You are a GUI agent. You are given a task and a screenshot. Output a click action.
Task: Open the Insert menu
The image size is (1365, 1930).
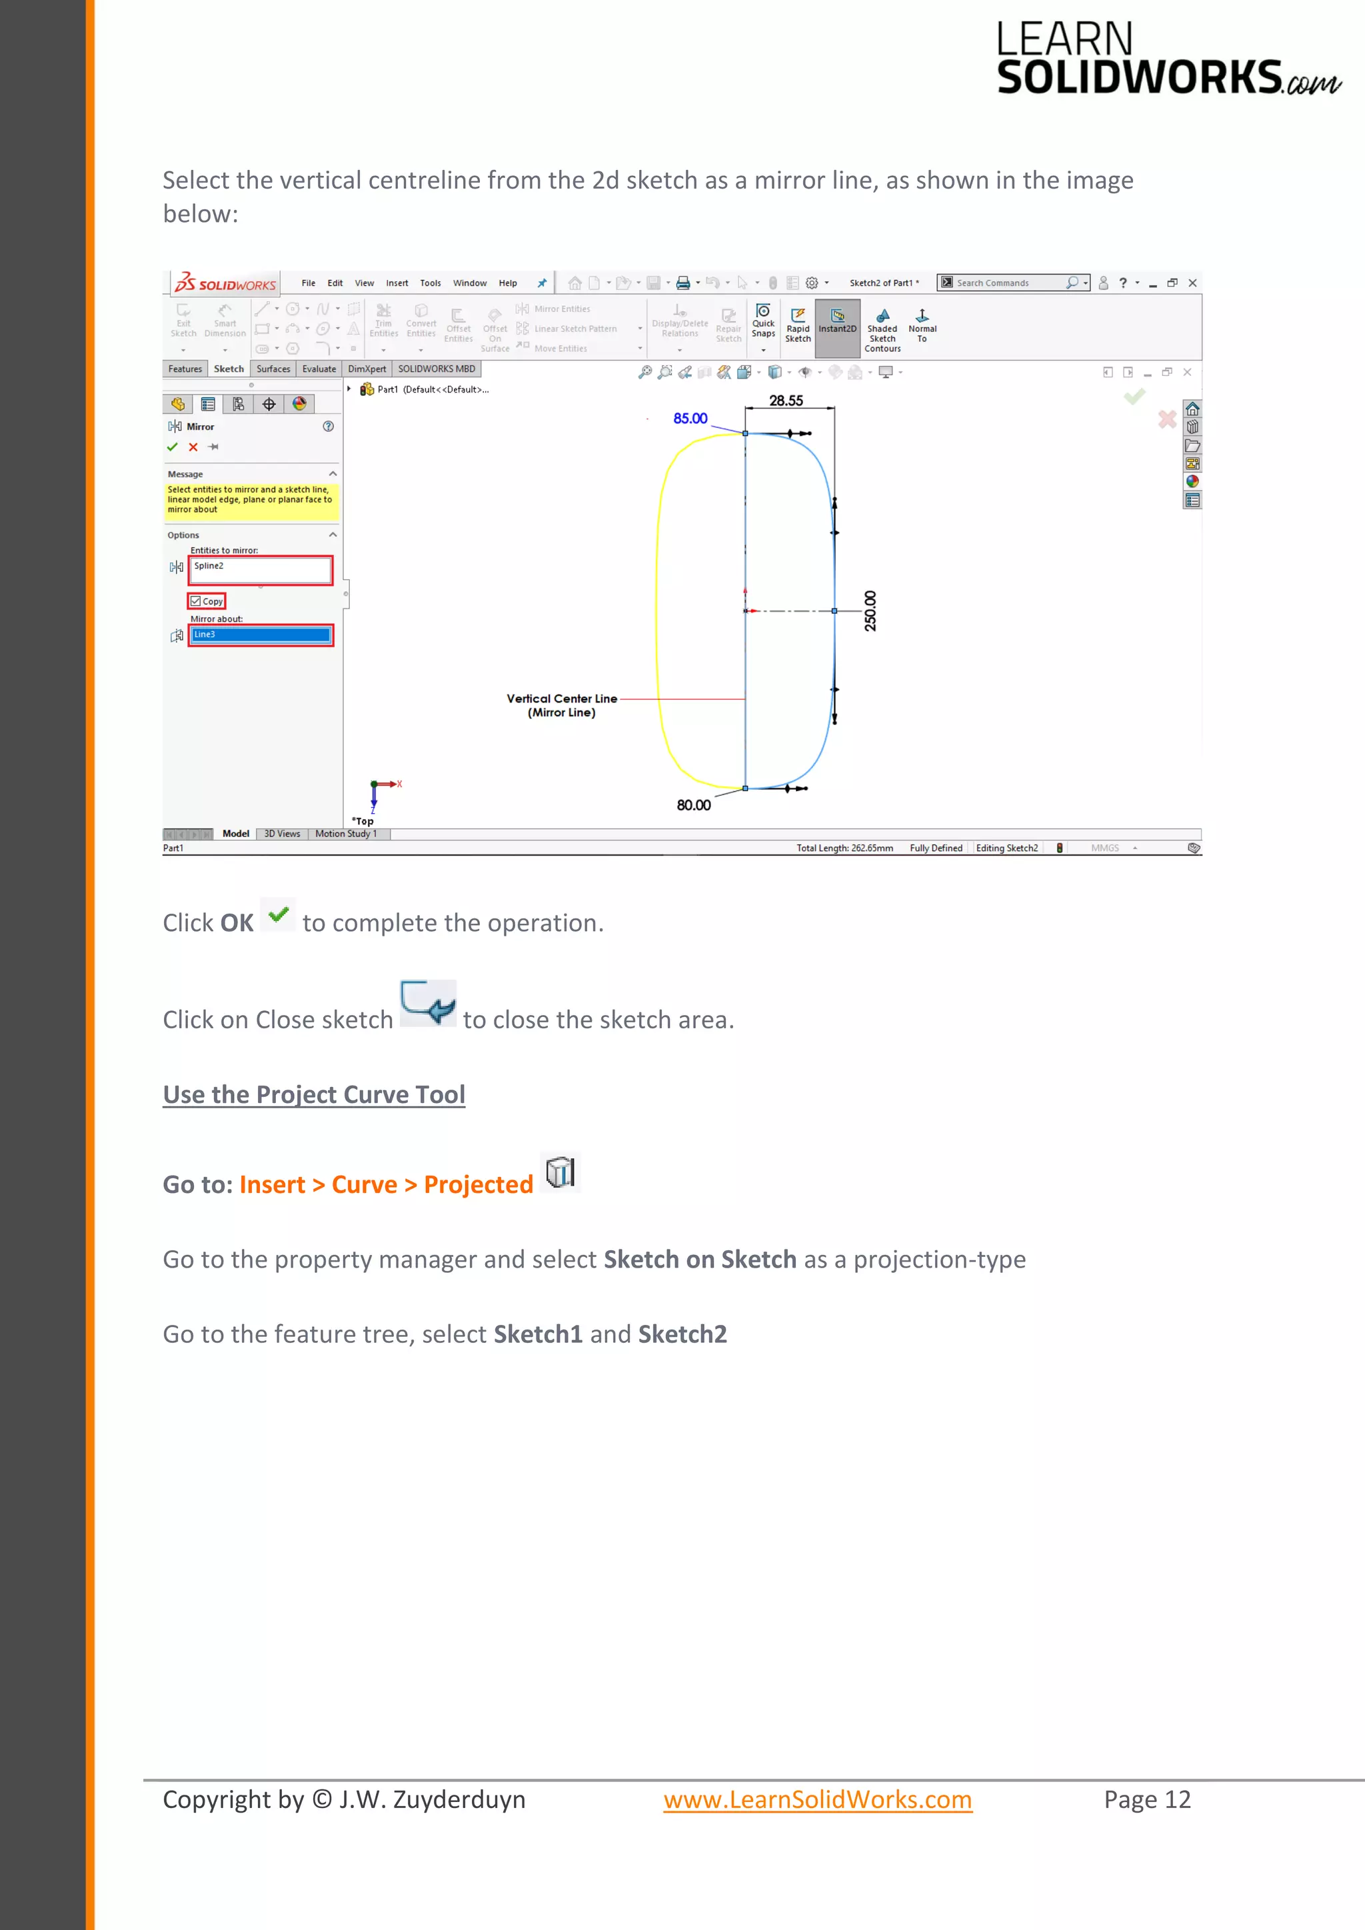pos(397,283)
